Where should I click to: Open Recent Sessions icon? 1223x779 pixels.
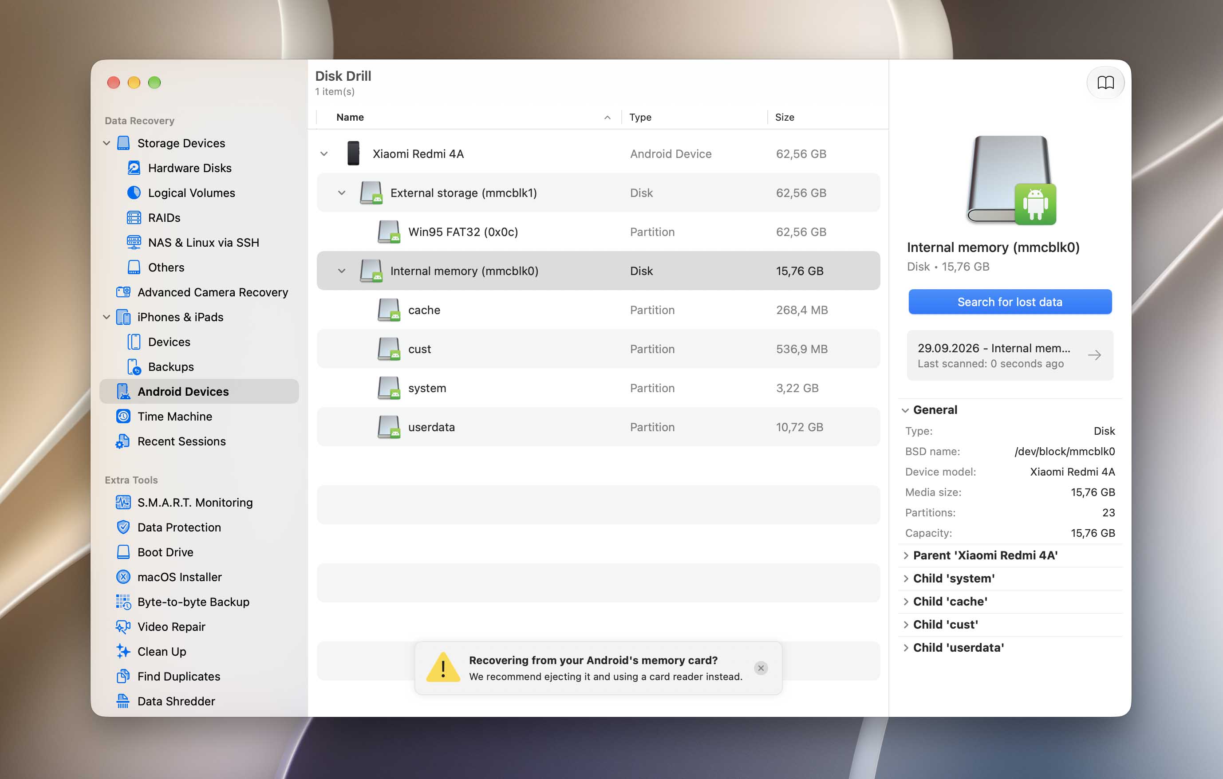click(x=123, y=441)
